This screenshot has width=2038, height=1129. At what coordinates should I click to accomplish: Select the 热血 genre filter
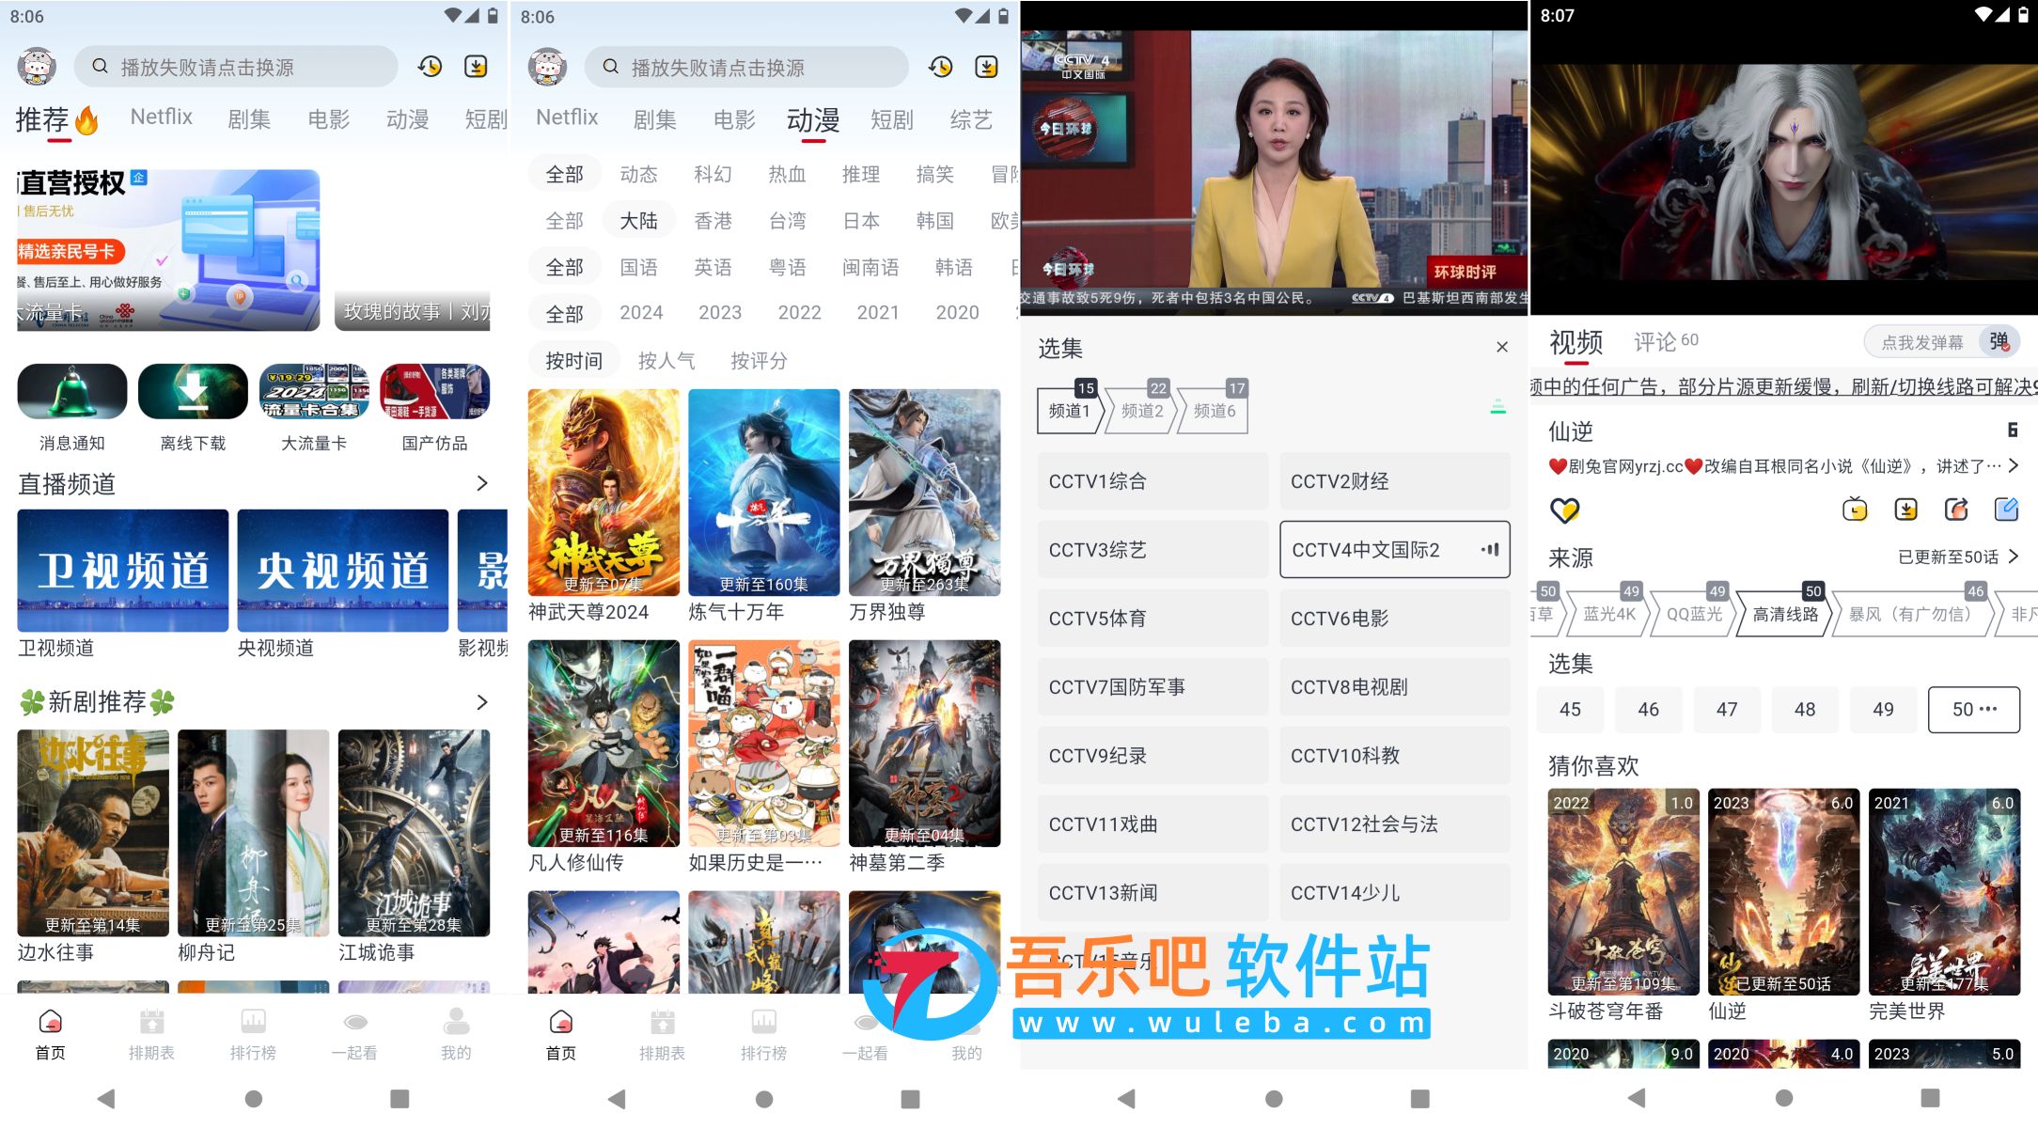[x=787, y=174]
